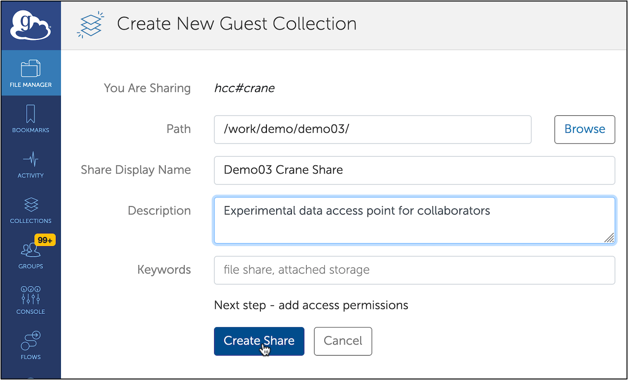
Task: Open the Console sidebar icon
Action: coord(30,300)
